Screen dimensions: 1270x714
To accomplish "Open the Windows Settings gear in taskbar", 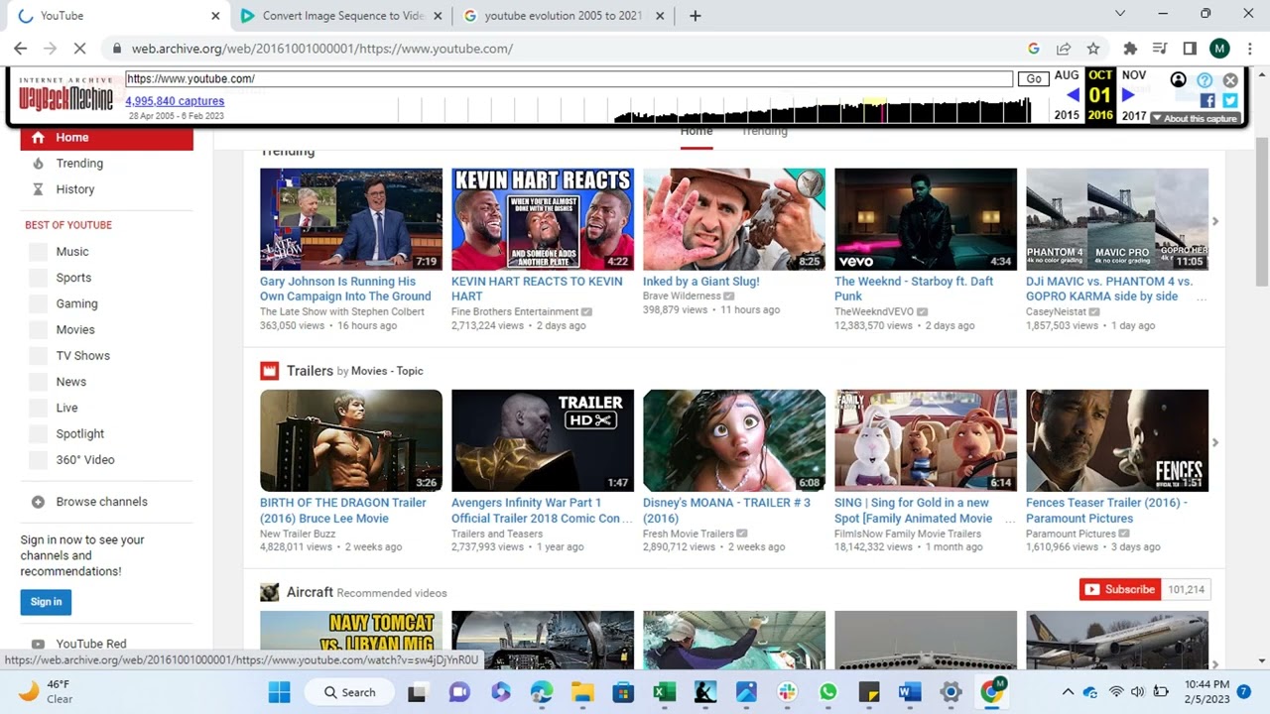I will click(x=951, y=692).
